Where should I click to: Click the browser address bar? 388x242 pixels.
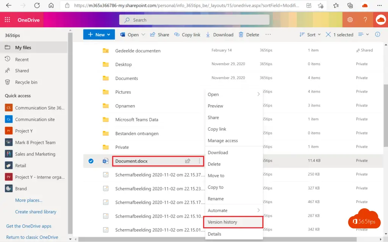pos(186,5)
